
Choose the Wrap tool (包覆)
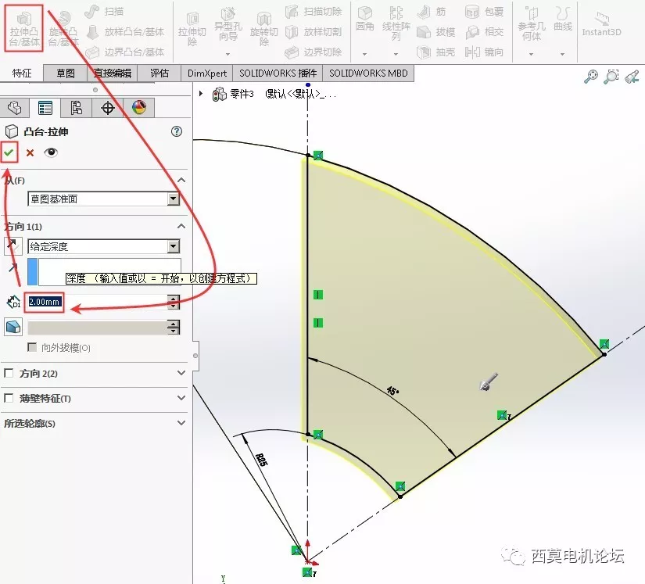point(484,12)
